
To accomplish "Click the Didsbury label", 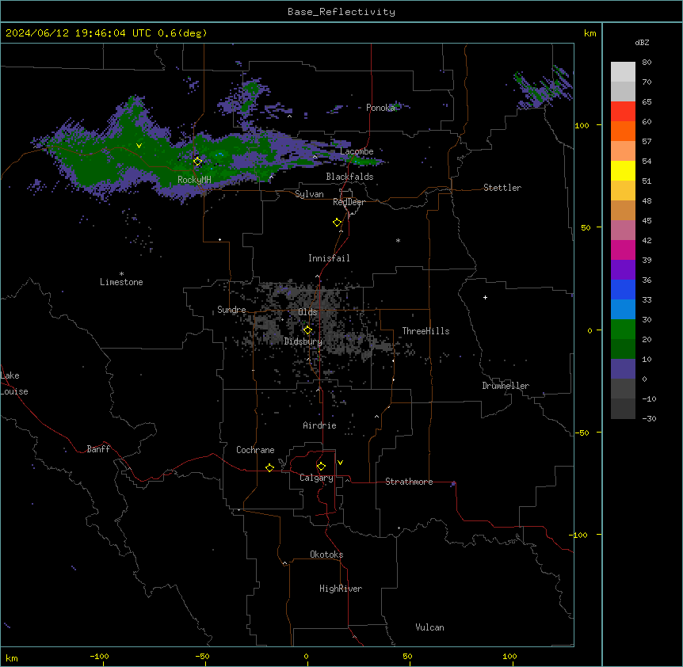I will coord(303,341).
